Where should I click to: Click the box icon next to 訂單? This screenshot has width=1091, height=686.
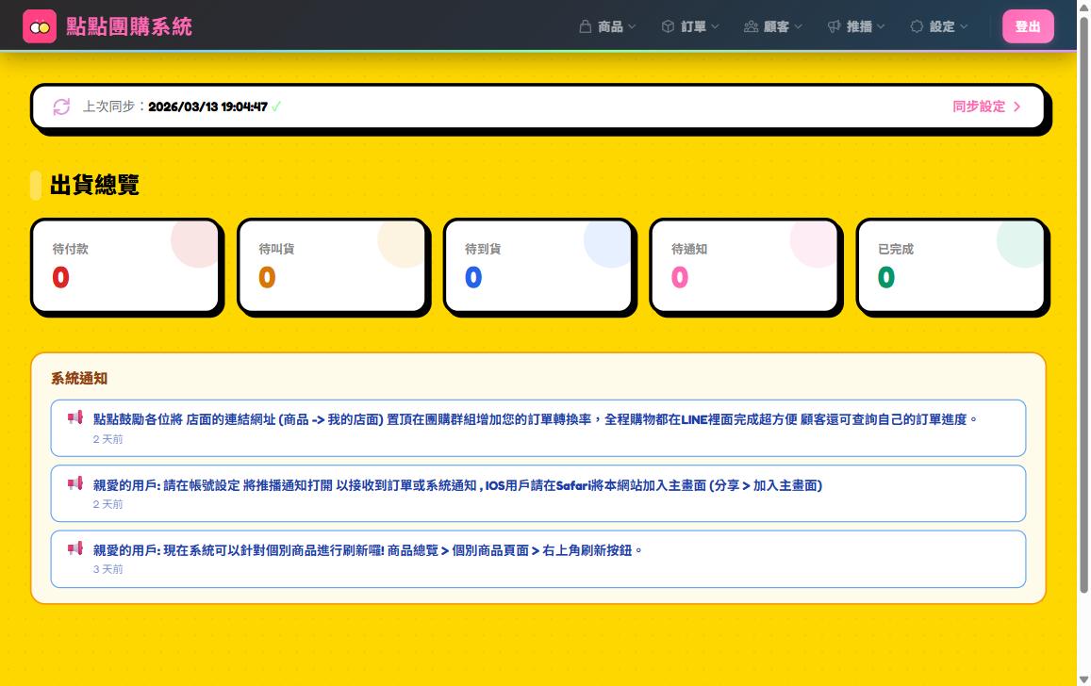click(x=668, y=26)
